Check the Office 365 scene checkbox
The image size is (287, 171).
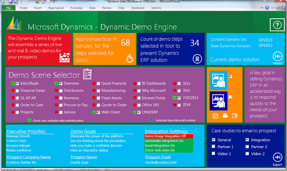point(138,105)
